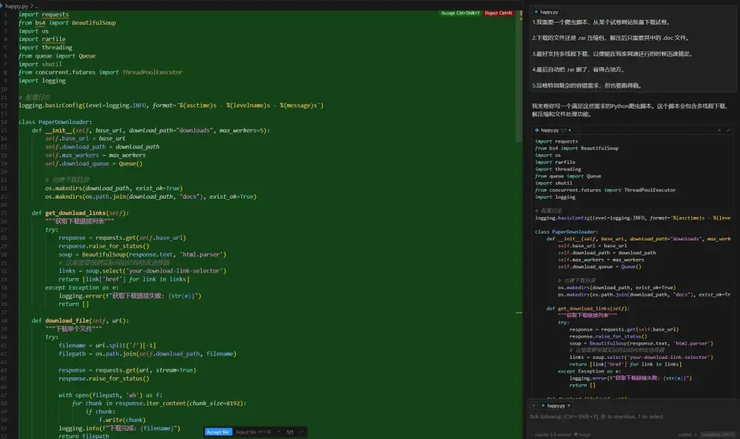Click the 1/1 change counter
Image resolution: width=740 pixels, height=439 pixels.
(x=290, y=432)
